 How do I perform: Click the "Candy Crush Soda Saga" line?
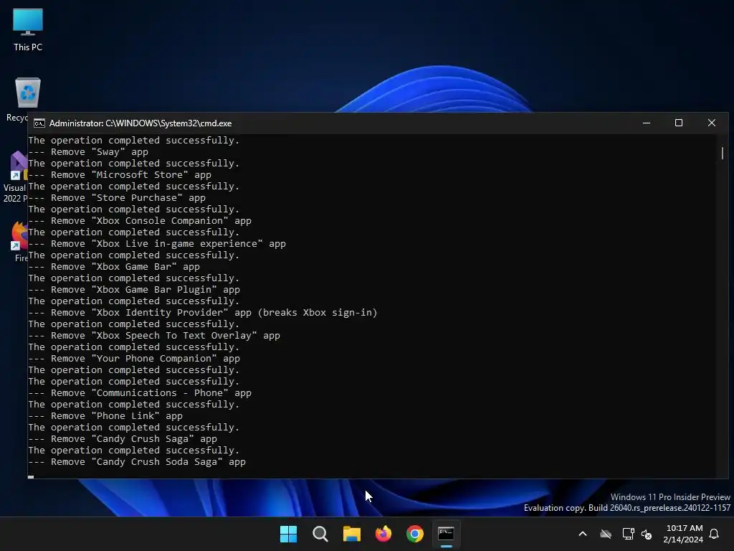coord(137,462)
